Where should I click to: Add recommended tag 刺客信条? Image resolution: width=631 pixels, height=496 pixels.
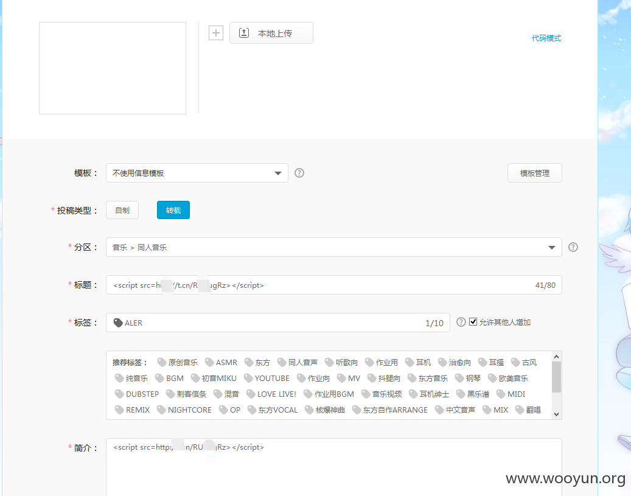(x=186, y=394)
